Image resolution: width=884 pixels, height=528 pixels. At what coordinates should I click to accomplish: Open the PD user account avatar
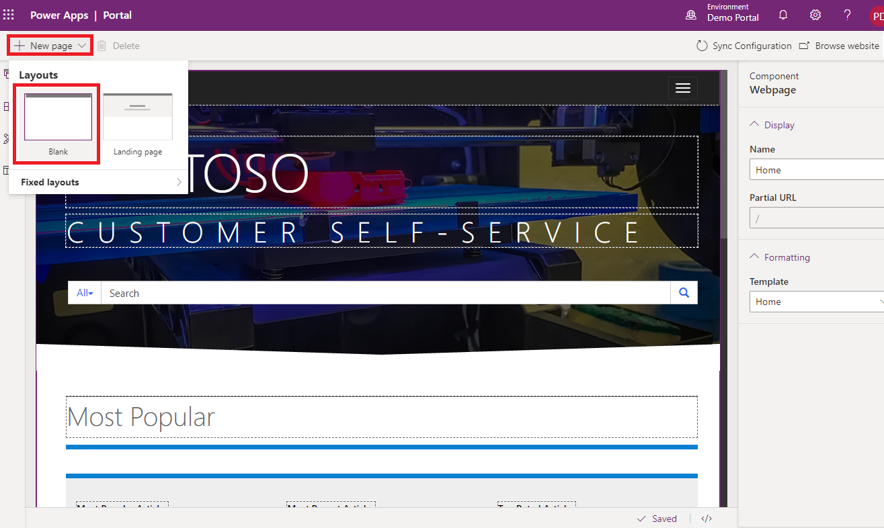pos(877,15)
